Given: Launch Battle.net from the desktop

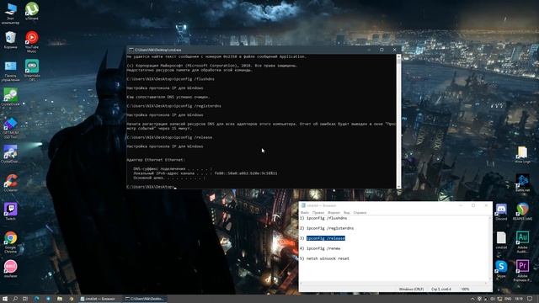Looking at the screenshot, I should point(522,183).
